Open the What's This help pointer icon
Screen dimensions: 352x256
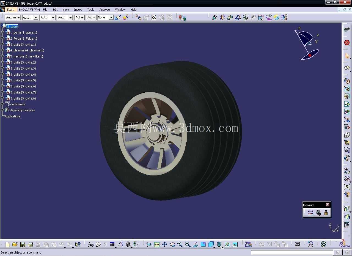[x=78, y=244]
